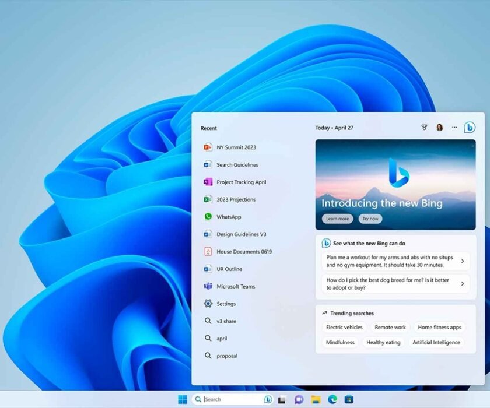Viewport: 490px width, 408px height.
Task: Click the search icon beside proposal
Action: pyautogui.click(x=208, y=356)
